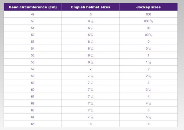Click the head circumference 65 cell
Image resolution: width=184 pixels, height=130 pixels.
33,124
